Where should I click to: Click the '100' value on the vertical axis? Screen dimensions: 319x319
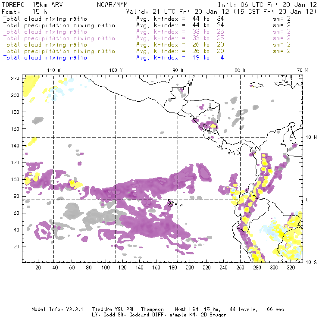[15, 179]
